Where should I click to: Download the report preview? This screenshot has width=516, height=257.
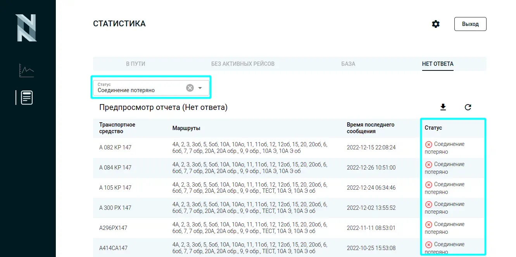point(443,107)
